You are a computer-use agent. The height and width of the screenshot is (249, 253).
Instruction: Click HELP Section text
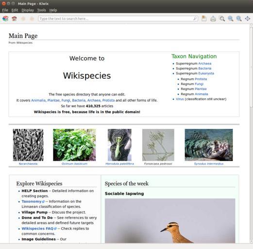click(x=34, y=191)
